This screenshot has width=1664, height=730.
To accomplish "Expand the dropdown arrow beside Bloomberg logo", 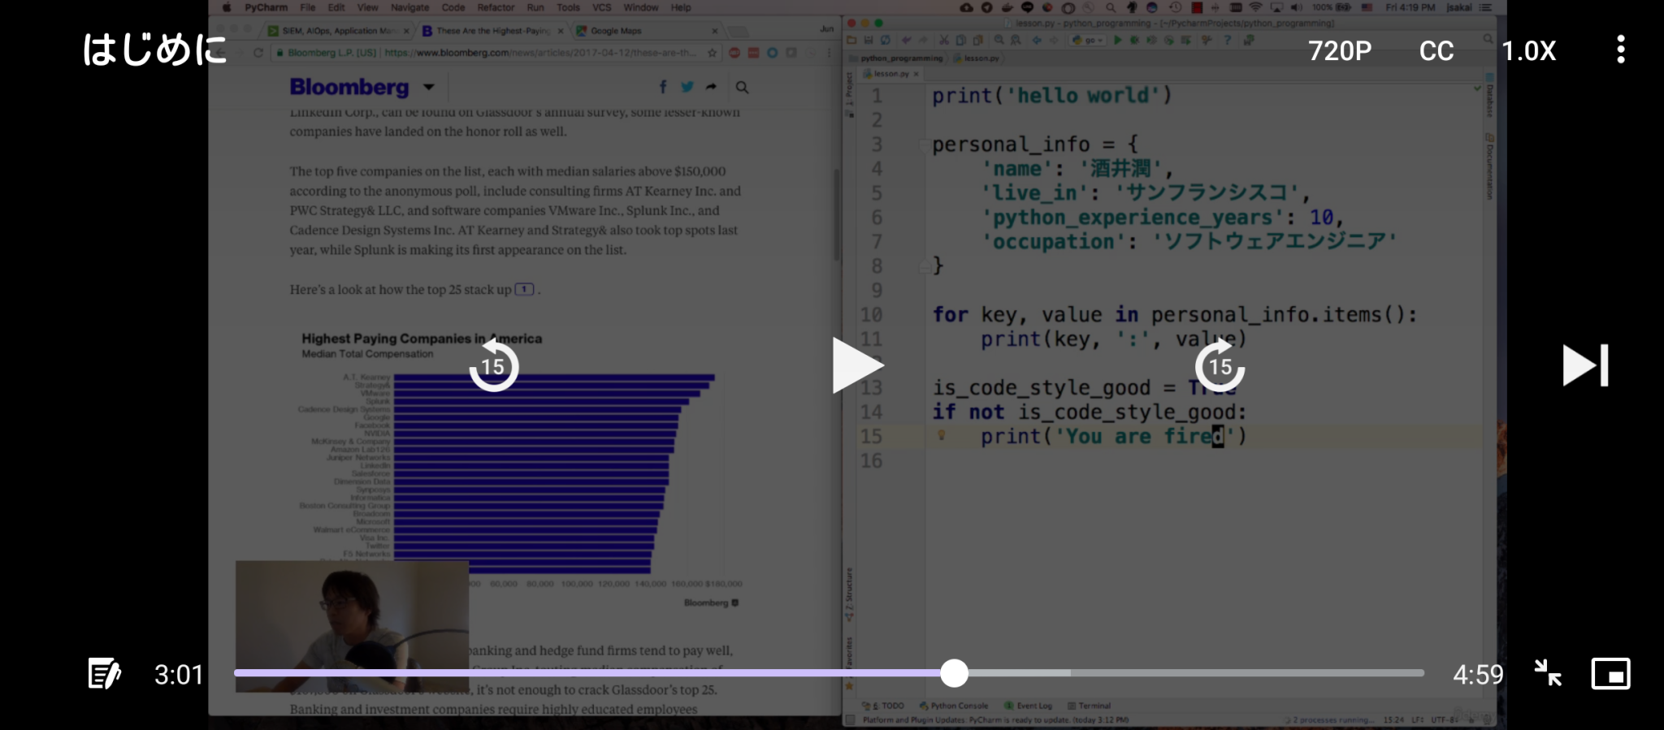I will click(429, 87).
